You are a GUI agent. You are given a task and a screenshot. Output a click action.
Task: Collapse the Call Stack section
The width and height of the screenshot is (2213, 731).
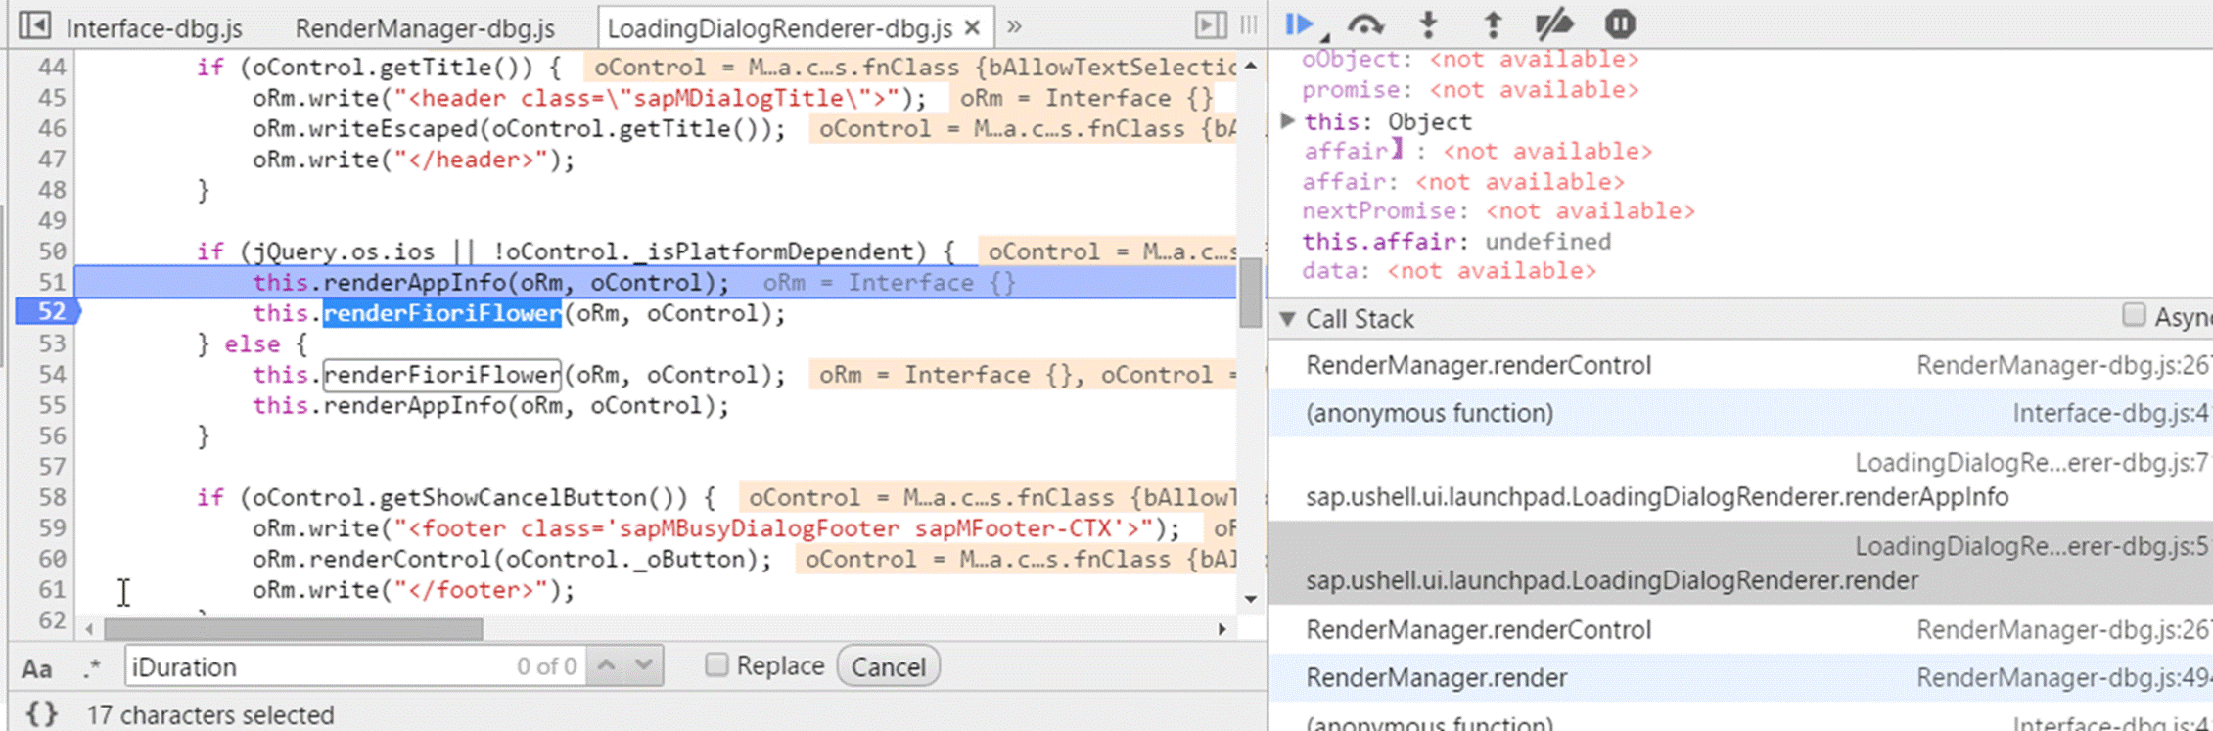pos(1288,319)
